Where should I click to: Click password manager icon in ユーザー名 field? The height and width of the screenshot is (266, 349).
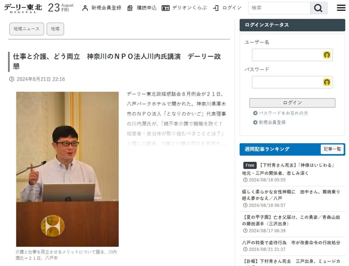[x=327, y=55]
